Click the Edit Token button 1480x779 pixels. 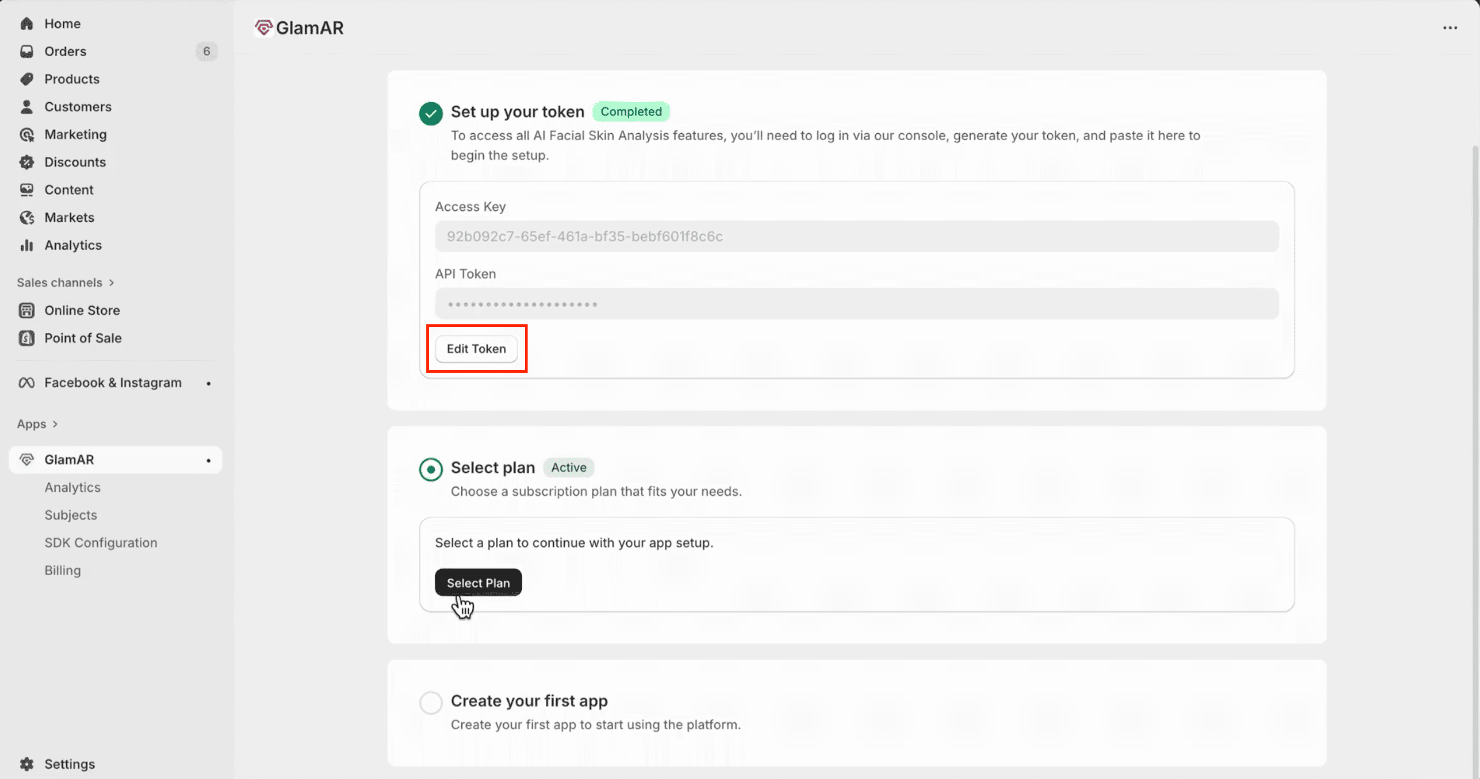pos(476,349)
